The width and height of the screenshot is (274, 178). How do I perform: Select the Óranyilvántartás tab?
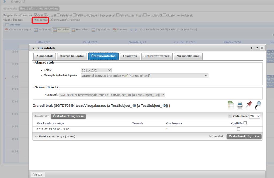coord(103,56)
